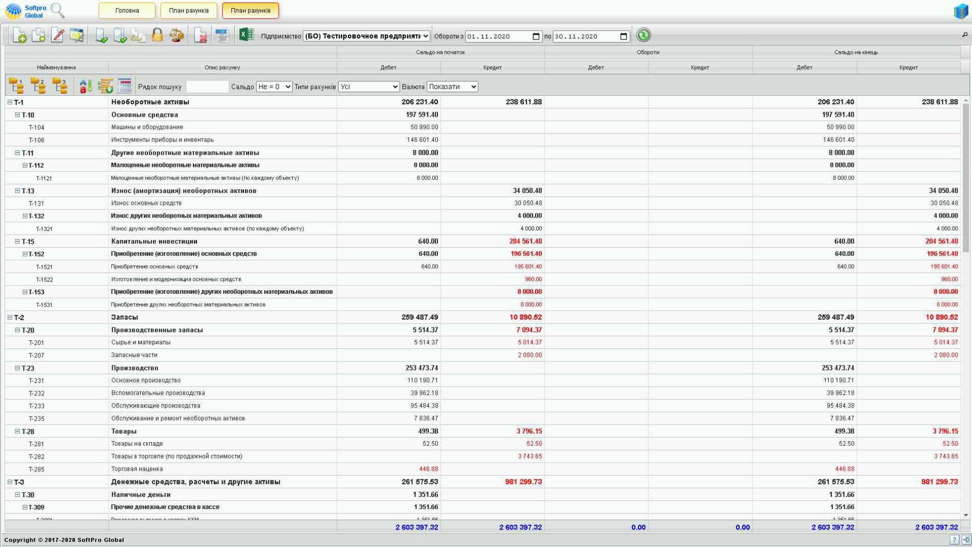
Task: Click the Softpro Global logo
Action: (26, 11)
